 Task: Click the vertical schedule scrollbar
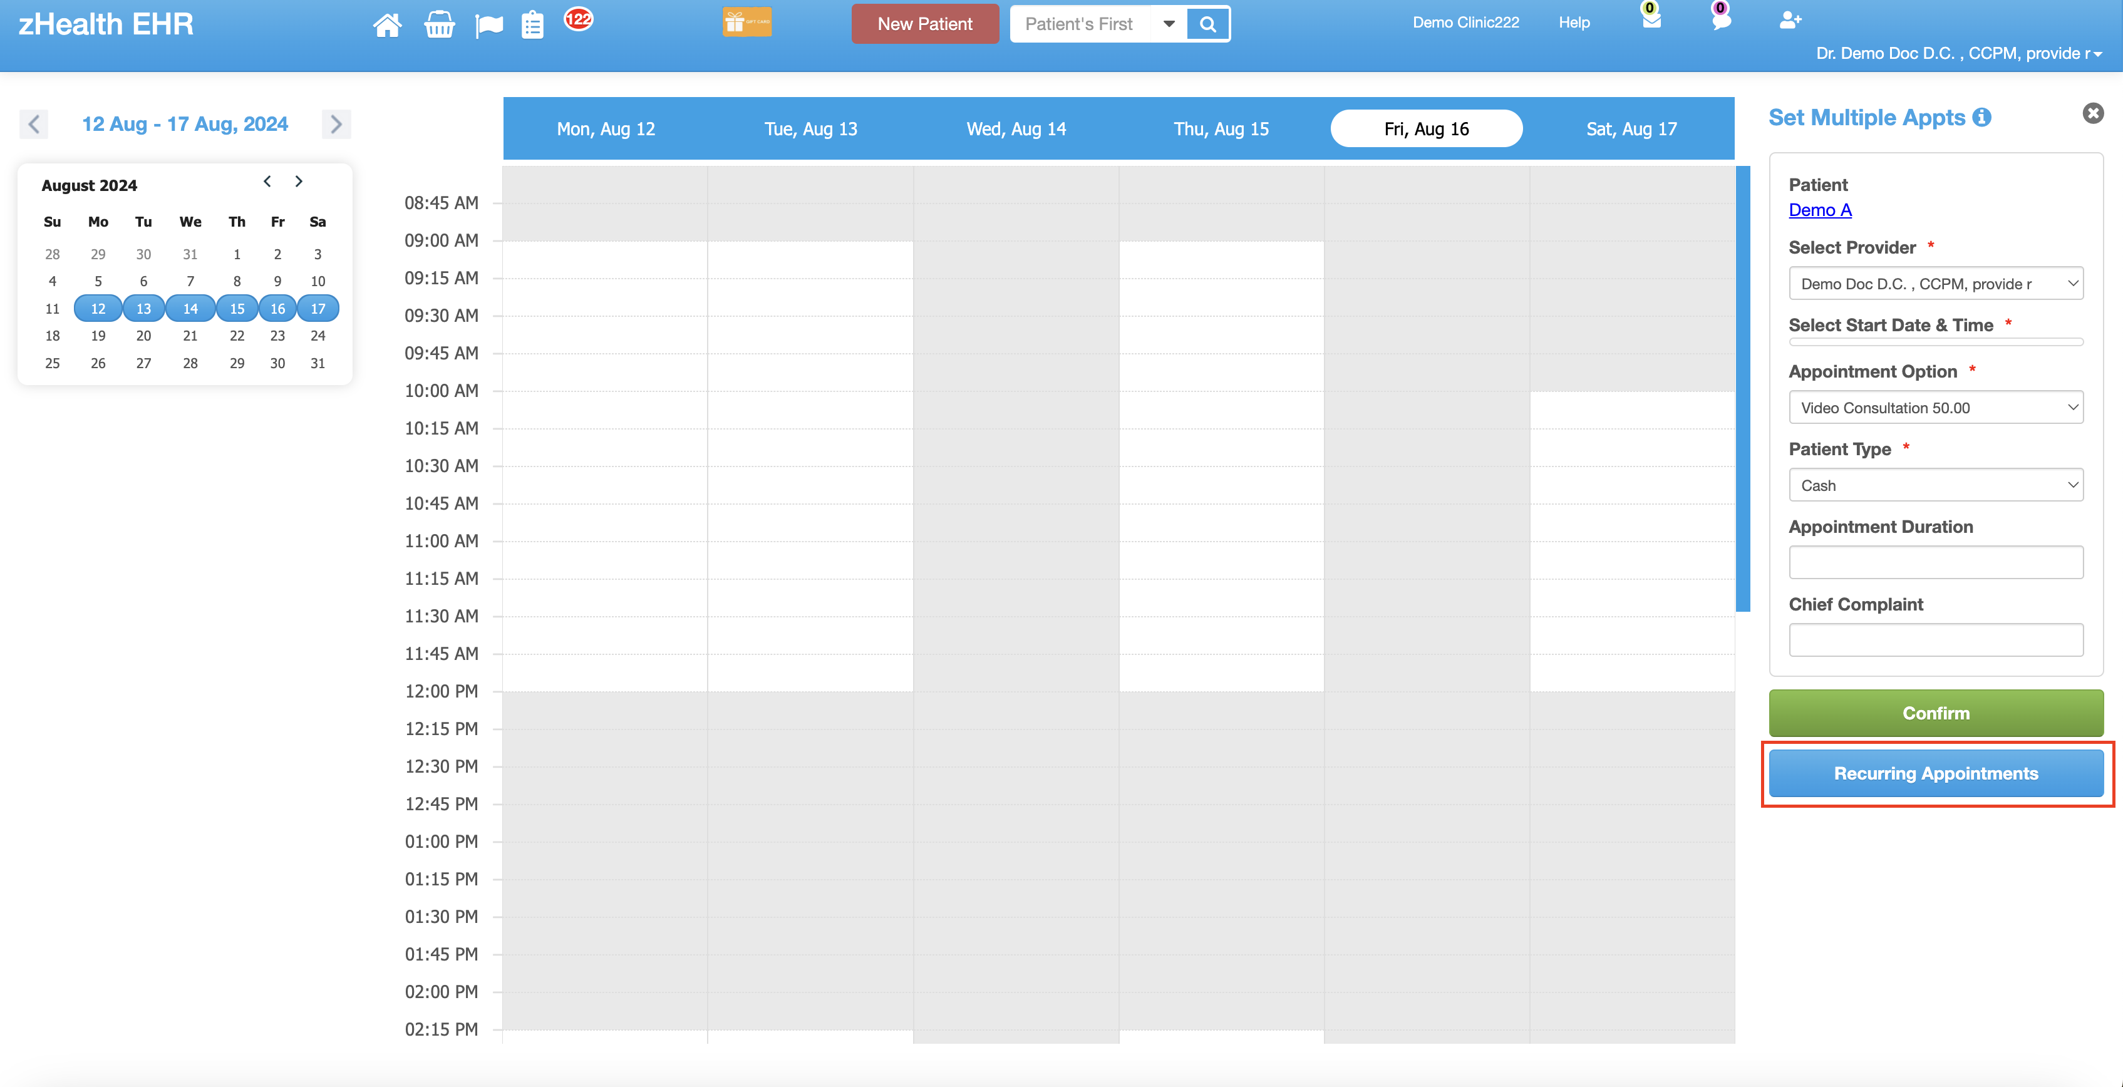click(x=1742, y=388)
